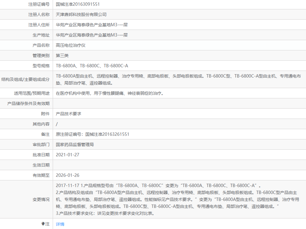The width and height of the screenshot is (306, 229).
Task: Select expiry date 2026-01-26
Action: pyautogui.click(x=67, y=175)
